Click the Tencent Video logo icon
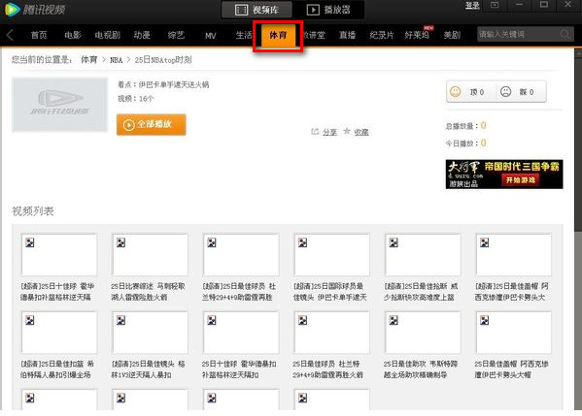582x416 pixels. click(13, 10)
